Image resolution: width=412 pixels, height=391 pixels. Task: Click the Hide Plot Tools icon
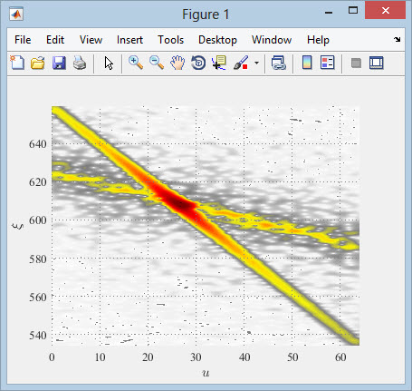356,64
